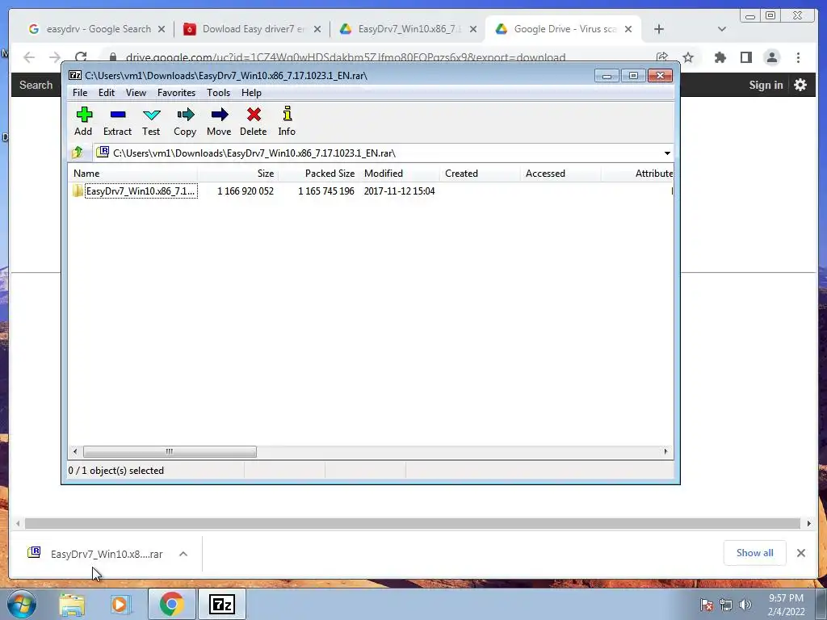Click Sign in on Google page
Viewport: 827px width, 620px height.
(766, 85)
